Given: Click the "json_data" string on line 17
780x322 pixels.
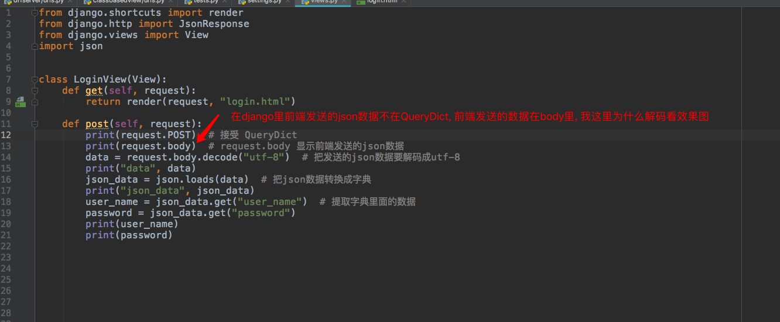Looking at the screenshot, I should coord(155,190).
